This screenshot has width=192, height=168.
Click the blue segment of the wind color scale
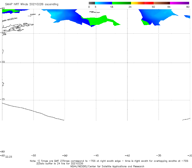click(104, 3)
